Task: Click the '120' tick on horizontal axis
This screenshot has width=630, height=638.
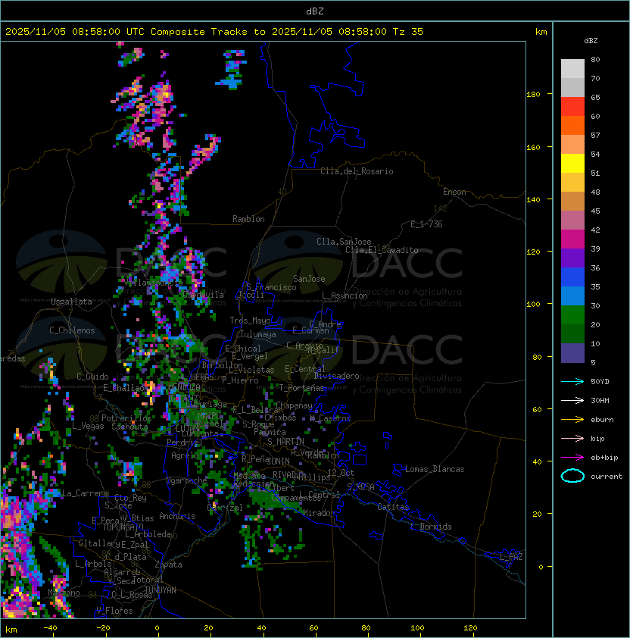Action: 470,628
